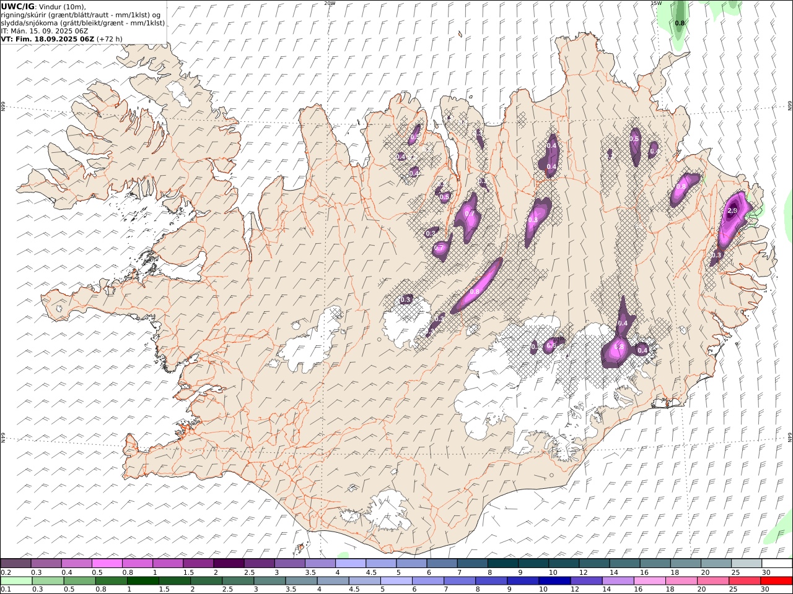Click the 'Vindur (10m)' caption text
Image resolution: width=793 pixels, height=594 pixels.
[63, 6]
